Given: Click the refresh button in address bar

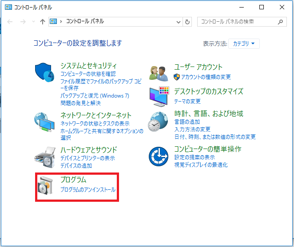Looking at the screenshot, I should (x=187, y=22).
